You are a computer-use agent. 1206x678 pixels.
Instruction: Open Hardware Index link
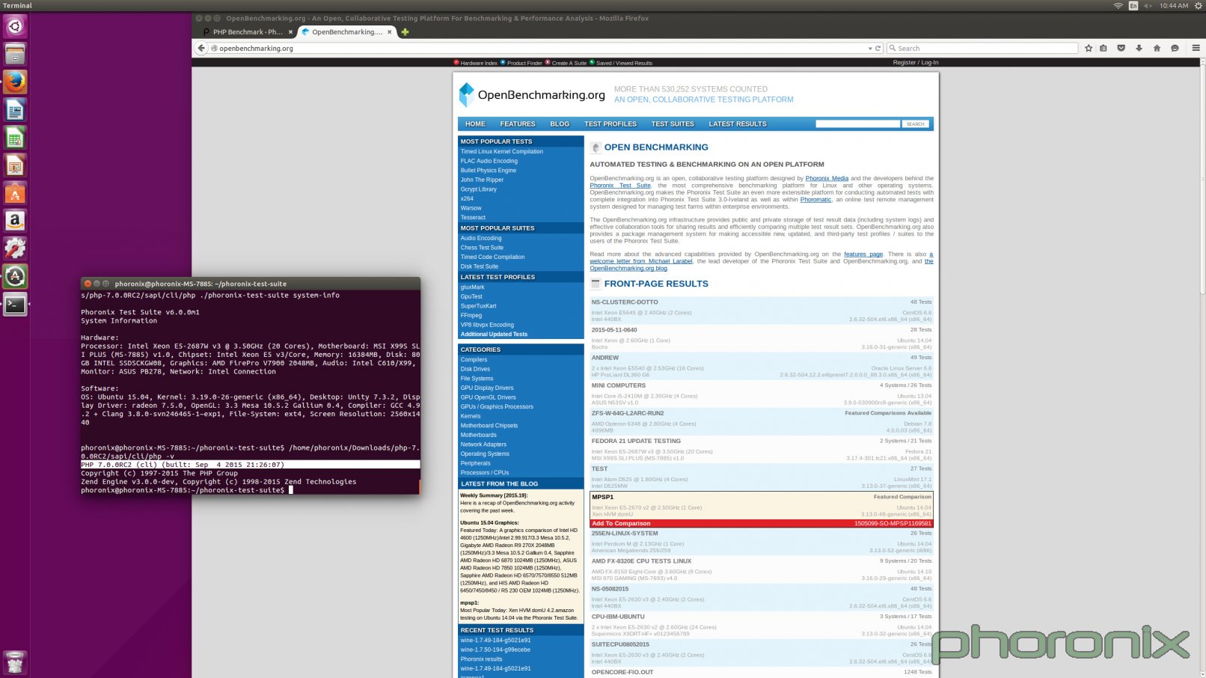click(479, 63)
